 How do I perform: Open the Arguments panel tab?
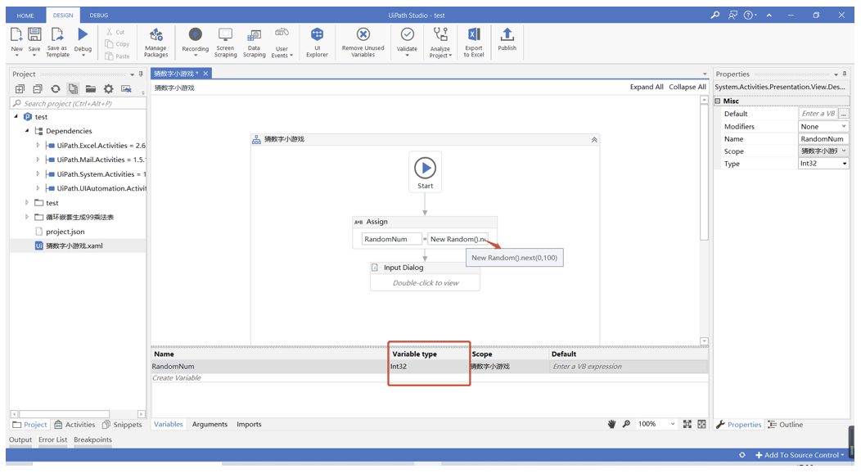[210, 424]
